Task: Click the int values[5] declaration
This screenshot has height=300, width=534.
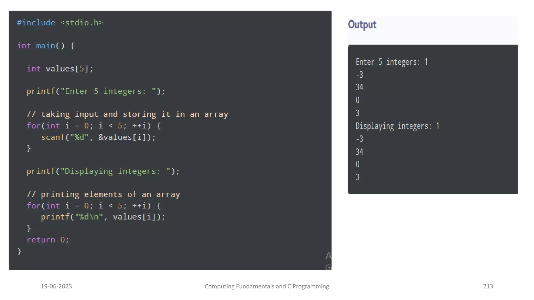Action: click(60, 69)
